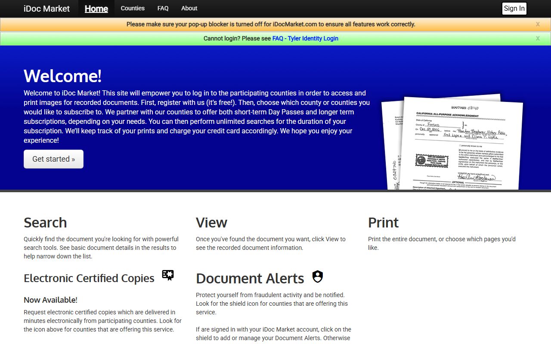This screenshot has width=551, height=344.
Task: Open the Counties menu item
Action: (x=133, y=8)
